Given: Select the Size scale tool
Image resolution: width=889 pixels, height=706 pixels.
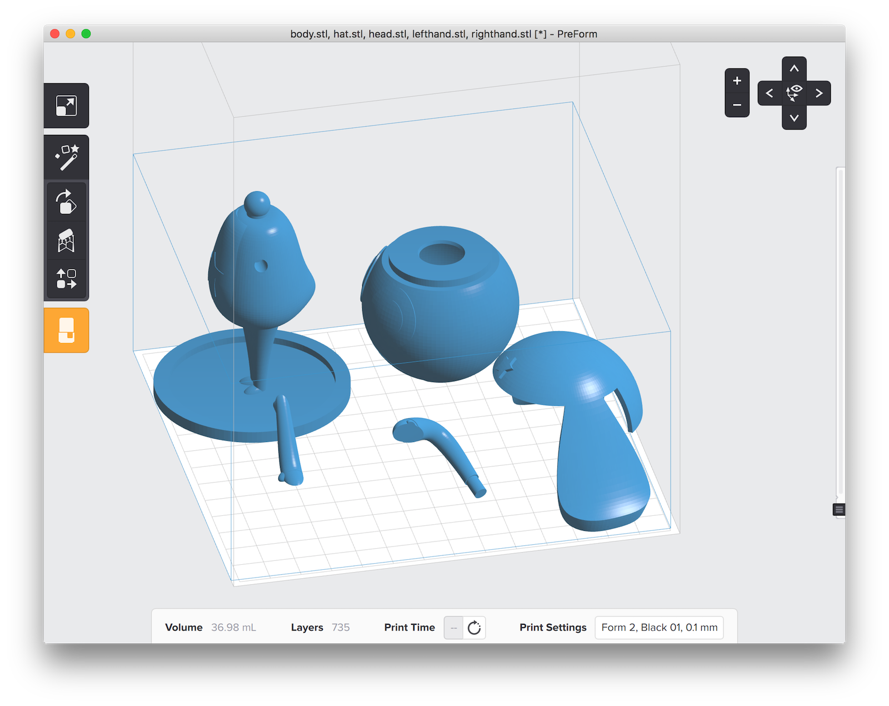Looking at the screenshot, I should point(66,106).
